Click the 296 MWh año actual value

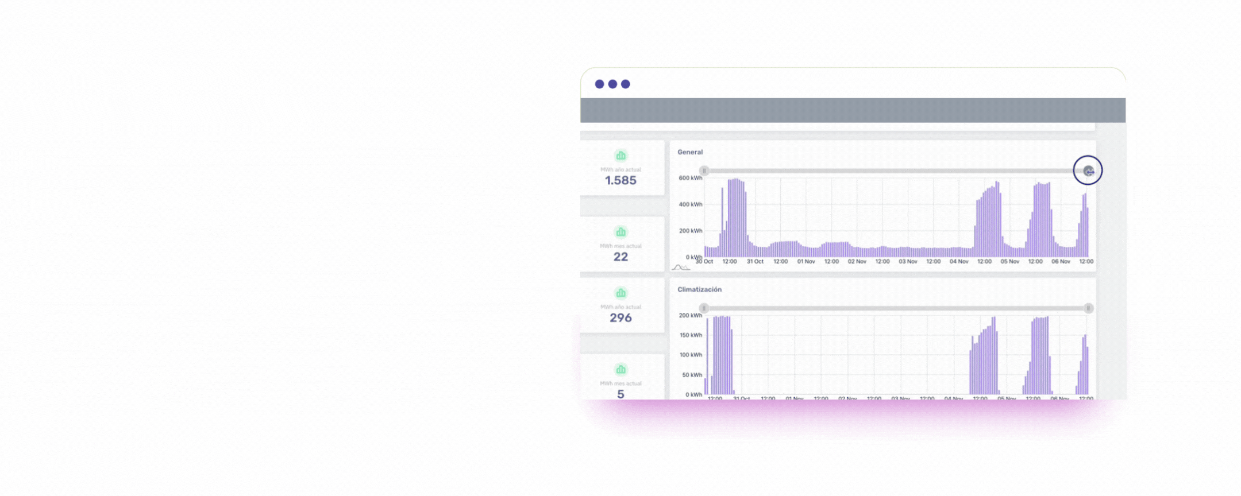(x=620, y=317)
